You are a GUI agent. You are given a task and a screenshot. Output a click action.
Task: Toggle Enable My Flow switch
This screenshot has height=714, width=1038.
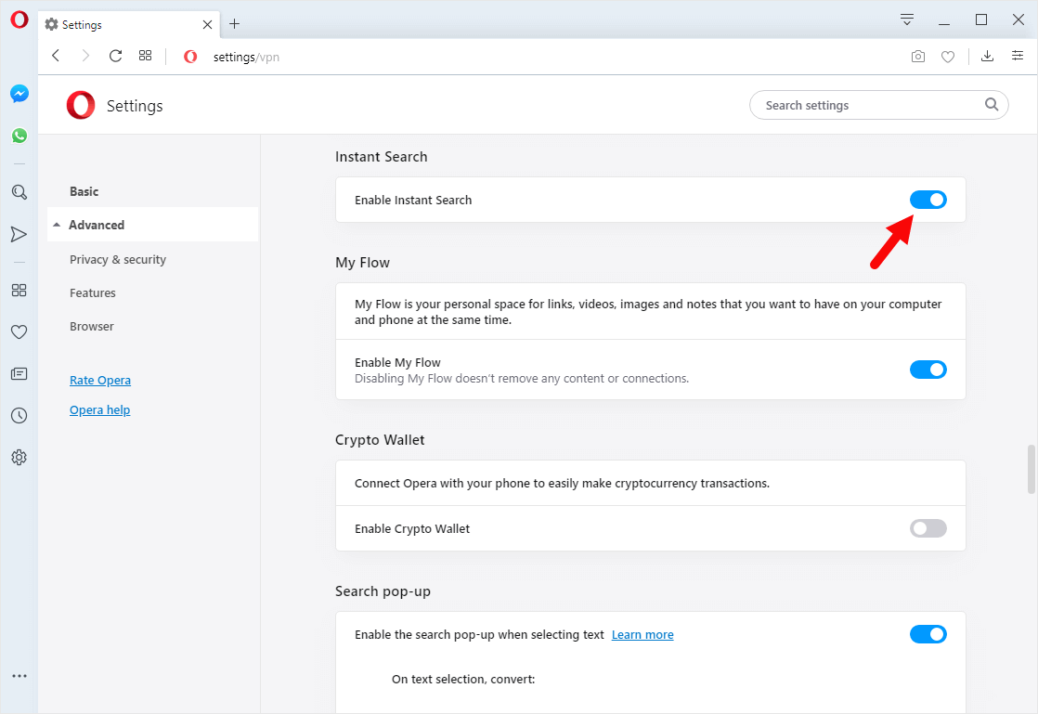[x=928, y=370]
